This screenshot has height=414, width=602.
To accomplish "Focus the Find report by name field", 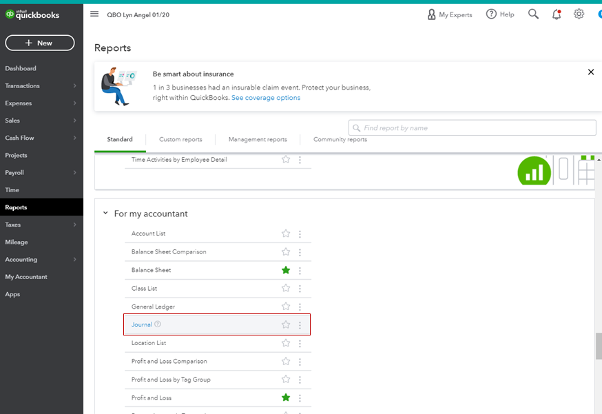I will point(473,128).
